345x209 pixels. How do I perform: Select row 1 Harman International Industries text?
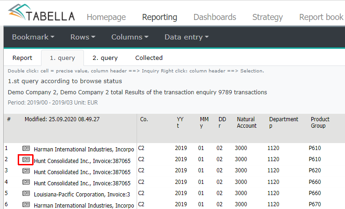(84, 150)
